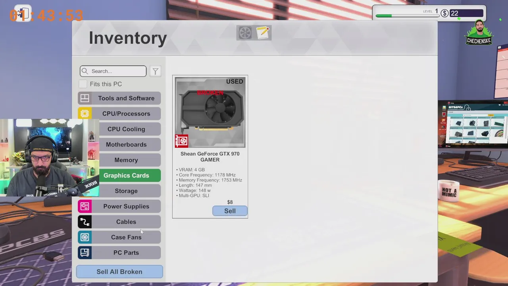Viewport: 508px width, 286px height.
Task: Click the Multi-GPU: SLI spec line
Action: (x=192, y=195)
